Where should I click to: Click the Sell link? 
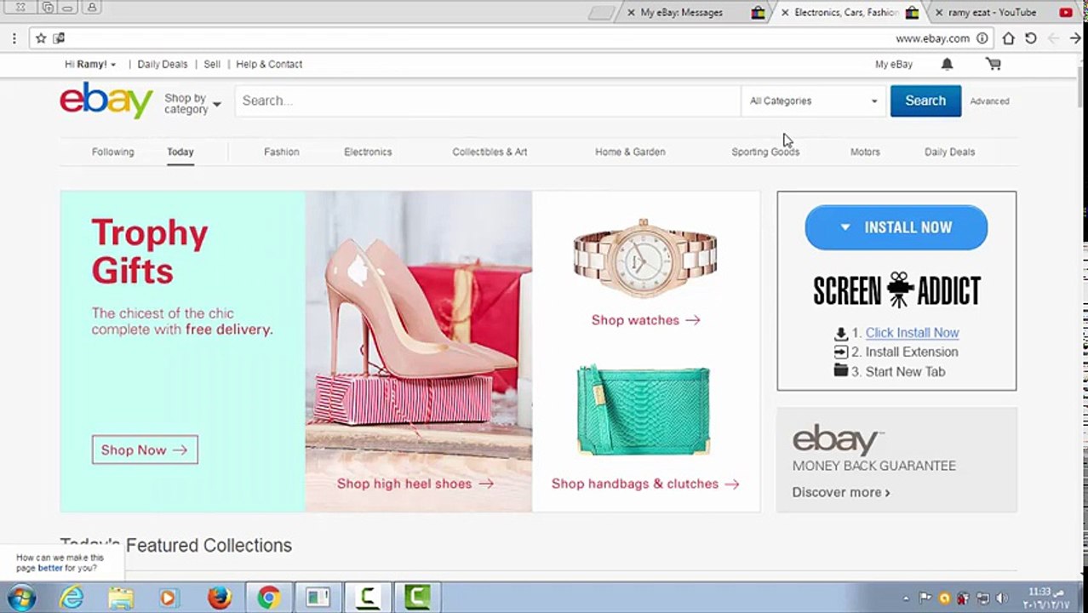click(212, 64)
